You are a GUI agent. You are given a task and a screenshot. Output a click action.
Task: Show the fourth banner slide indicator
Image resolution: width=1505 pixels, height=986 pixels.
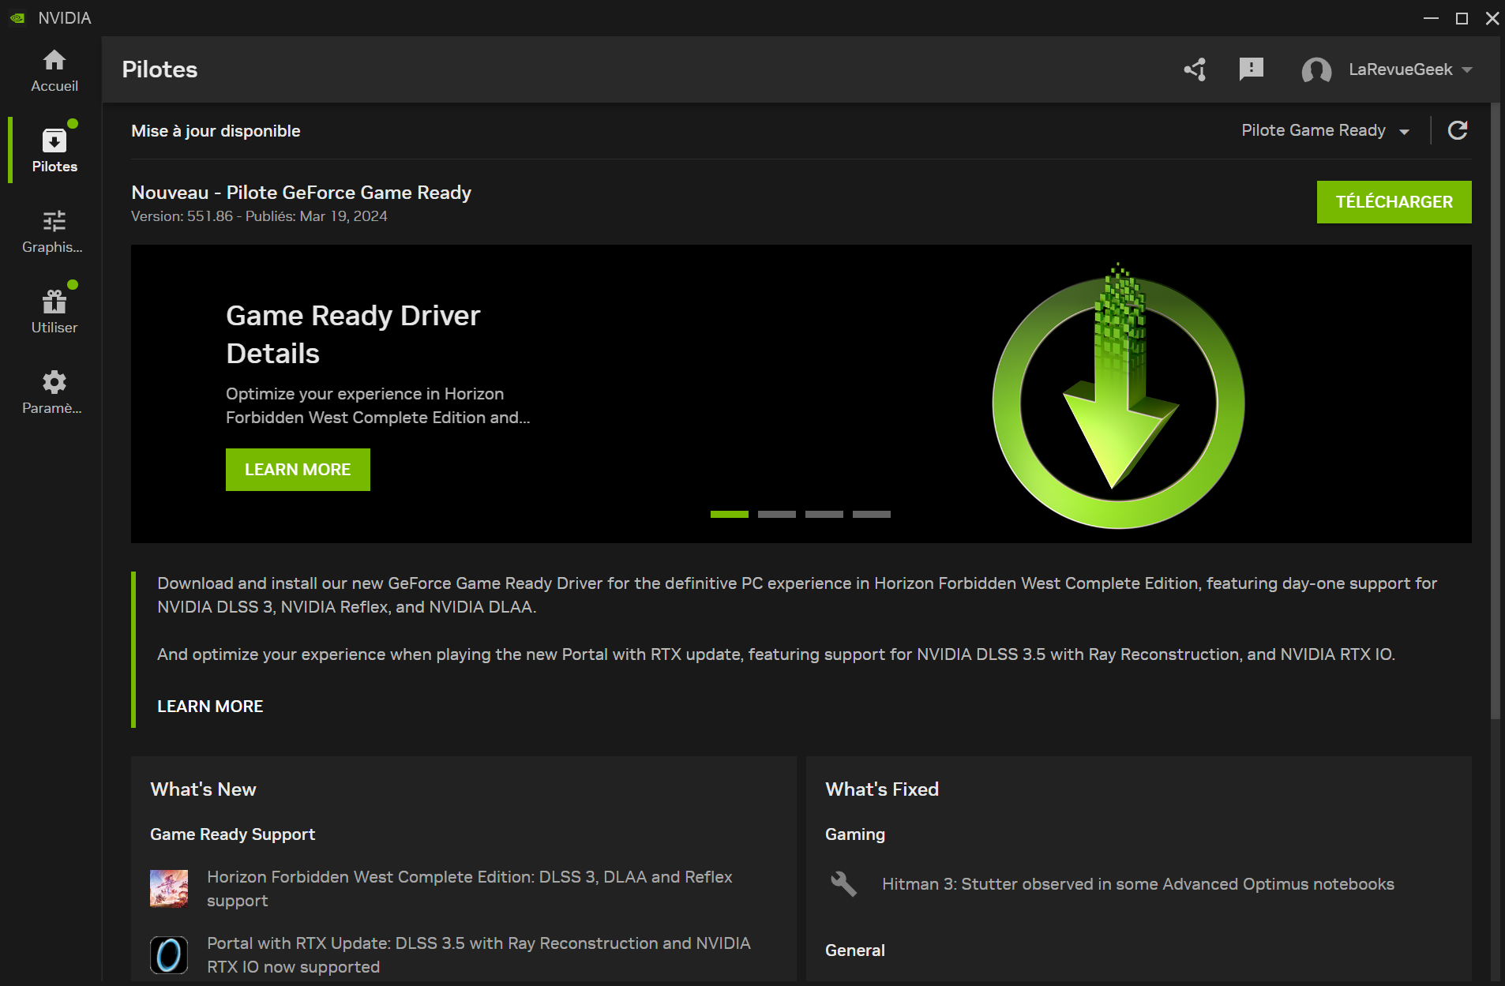(871, 515)
